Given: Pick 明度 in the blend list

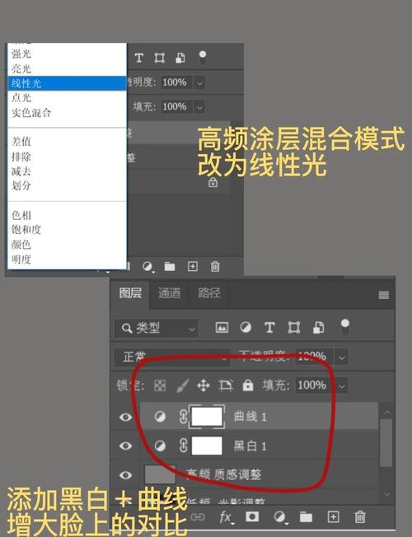Looking at the screenshot, I should (x=21, y=259).
